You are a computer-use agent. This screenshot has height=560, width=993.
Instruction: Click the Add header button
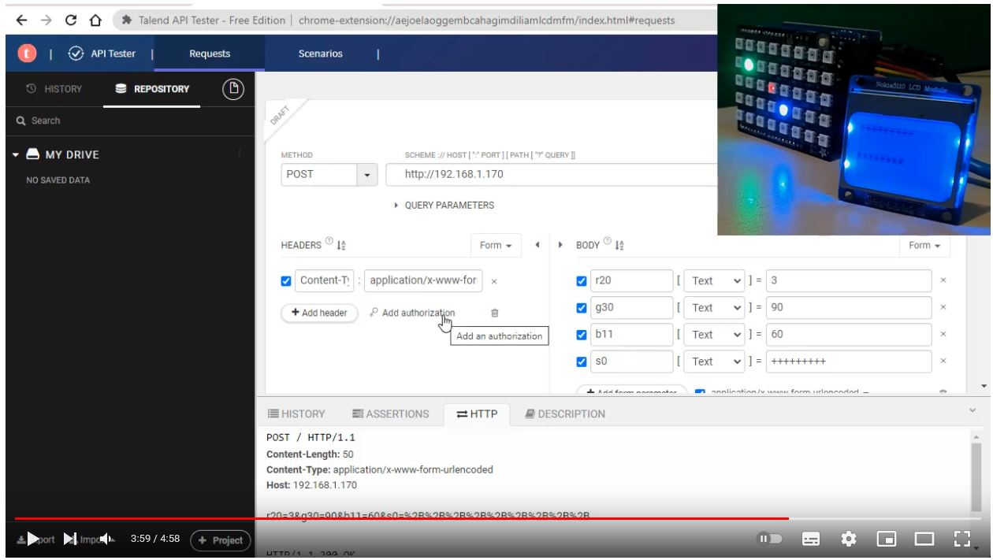click(320, 313)
